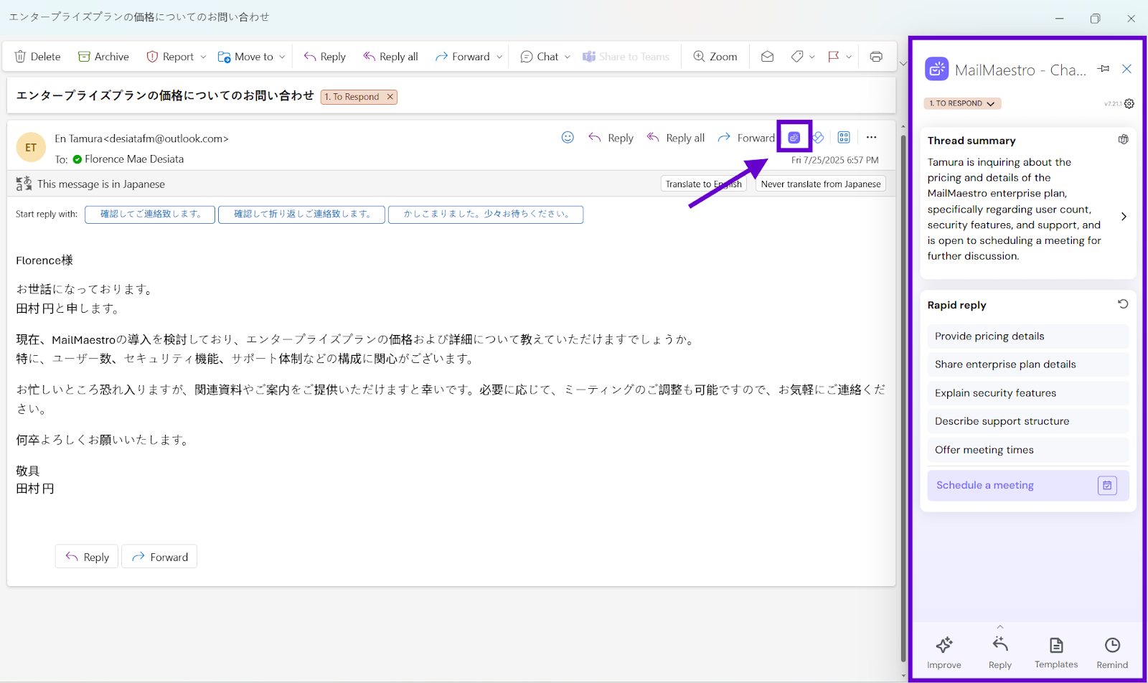This screenshot has width=1148, height=683.
Task: Click the '1. To Respond' category label
Action: point(352,97)
